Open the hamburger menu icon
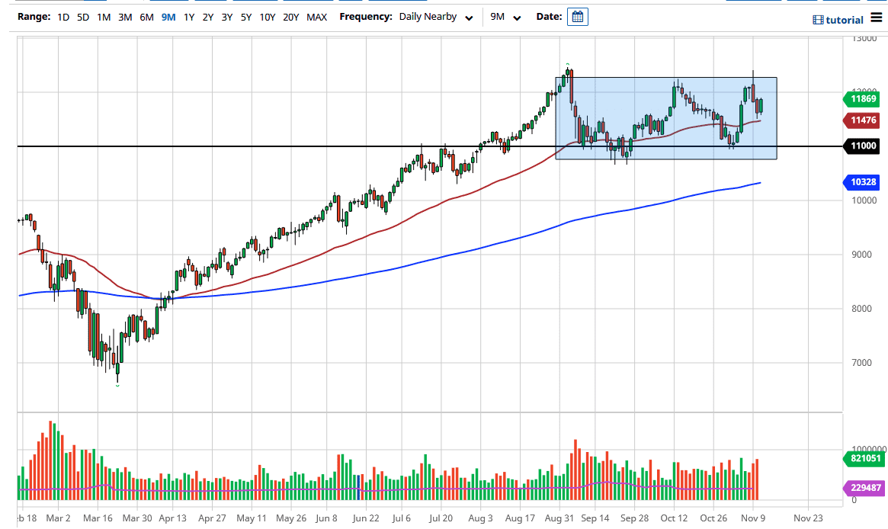This screenshot has height=529, width=888. [877, 18]
